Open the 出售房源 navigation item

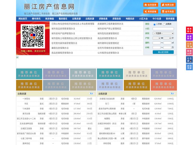(x=76, y=19)
